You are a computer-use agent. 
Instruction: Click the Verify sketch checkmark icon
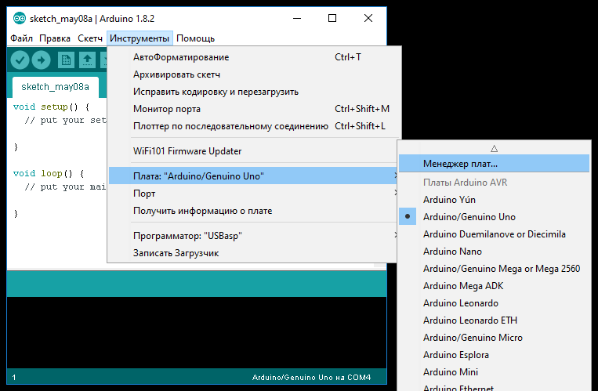20,60
